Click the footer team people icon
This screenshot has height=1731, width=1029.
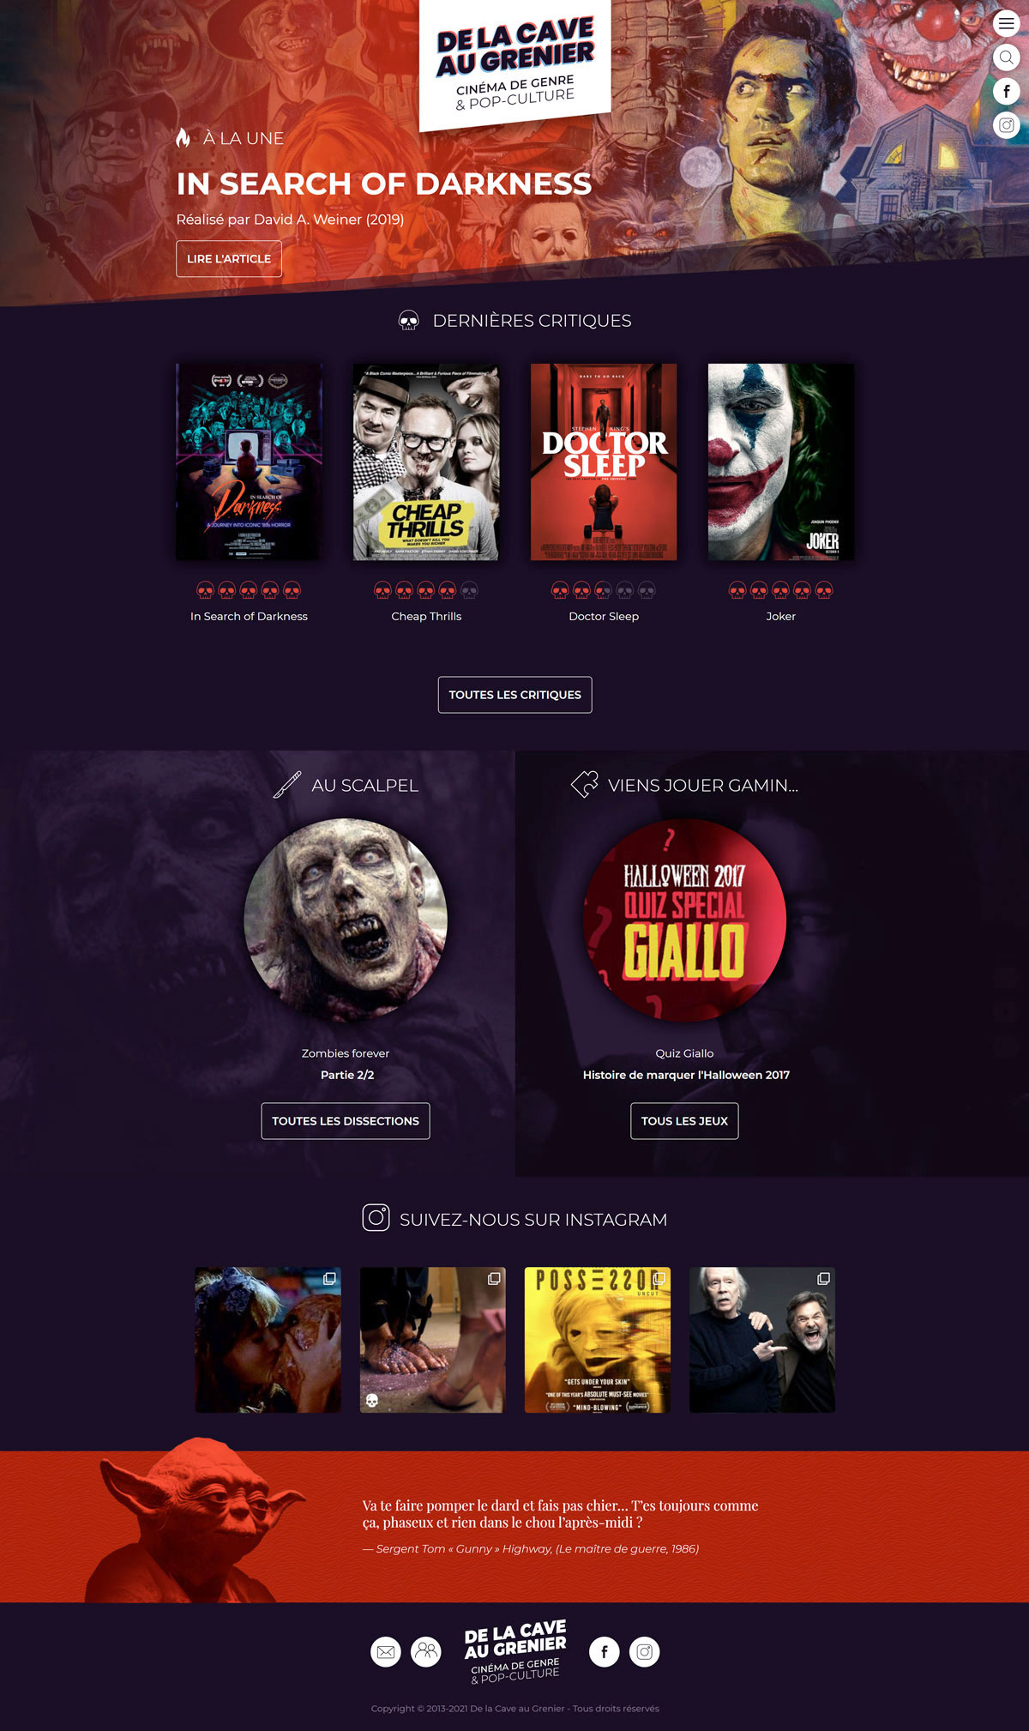click(x=426, y=1651)
